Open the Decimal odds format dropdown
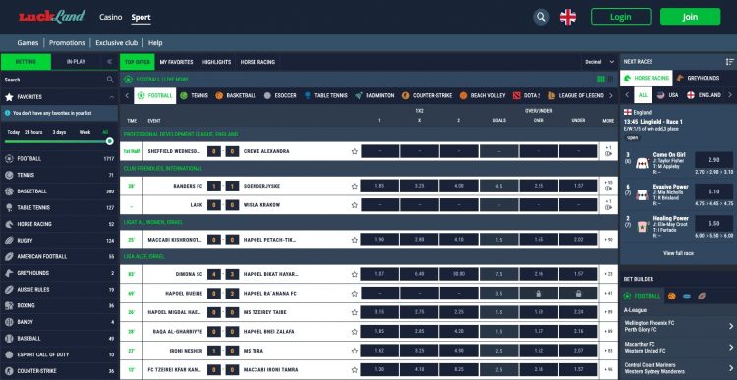The width and height of the screenshot is (737, 380). 599,62
